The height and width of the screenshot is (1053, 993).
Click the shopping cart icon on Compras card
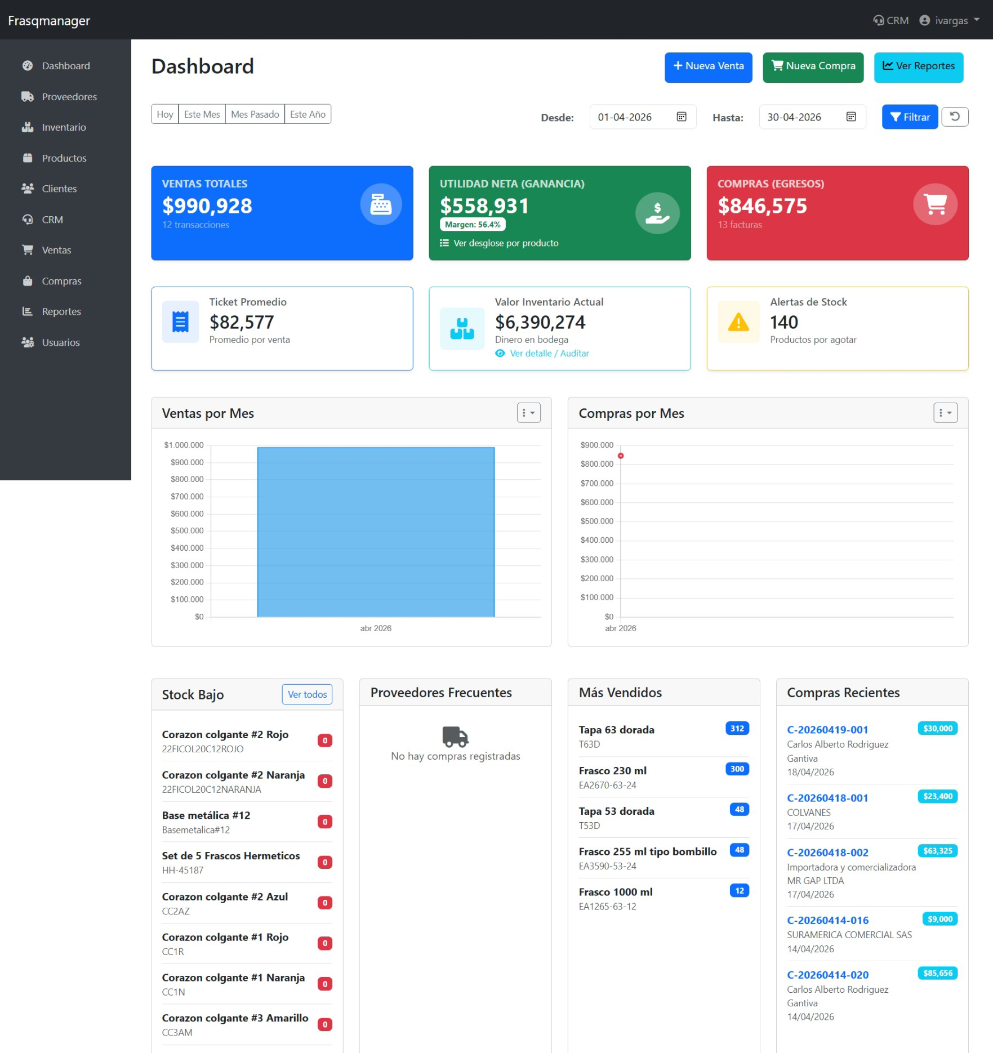coord(936,204)
